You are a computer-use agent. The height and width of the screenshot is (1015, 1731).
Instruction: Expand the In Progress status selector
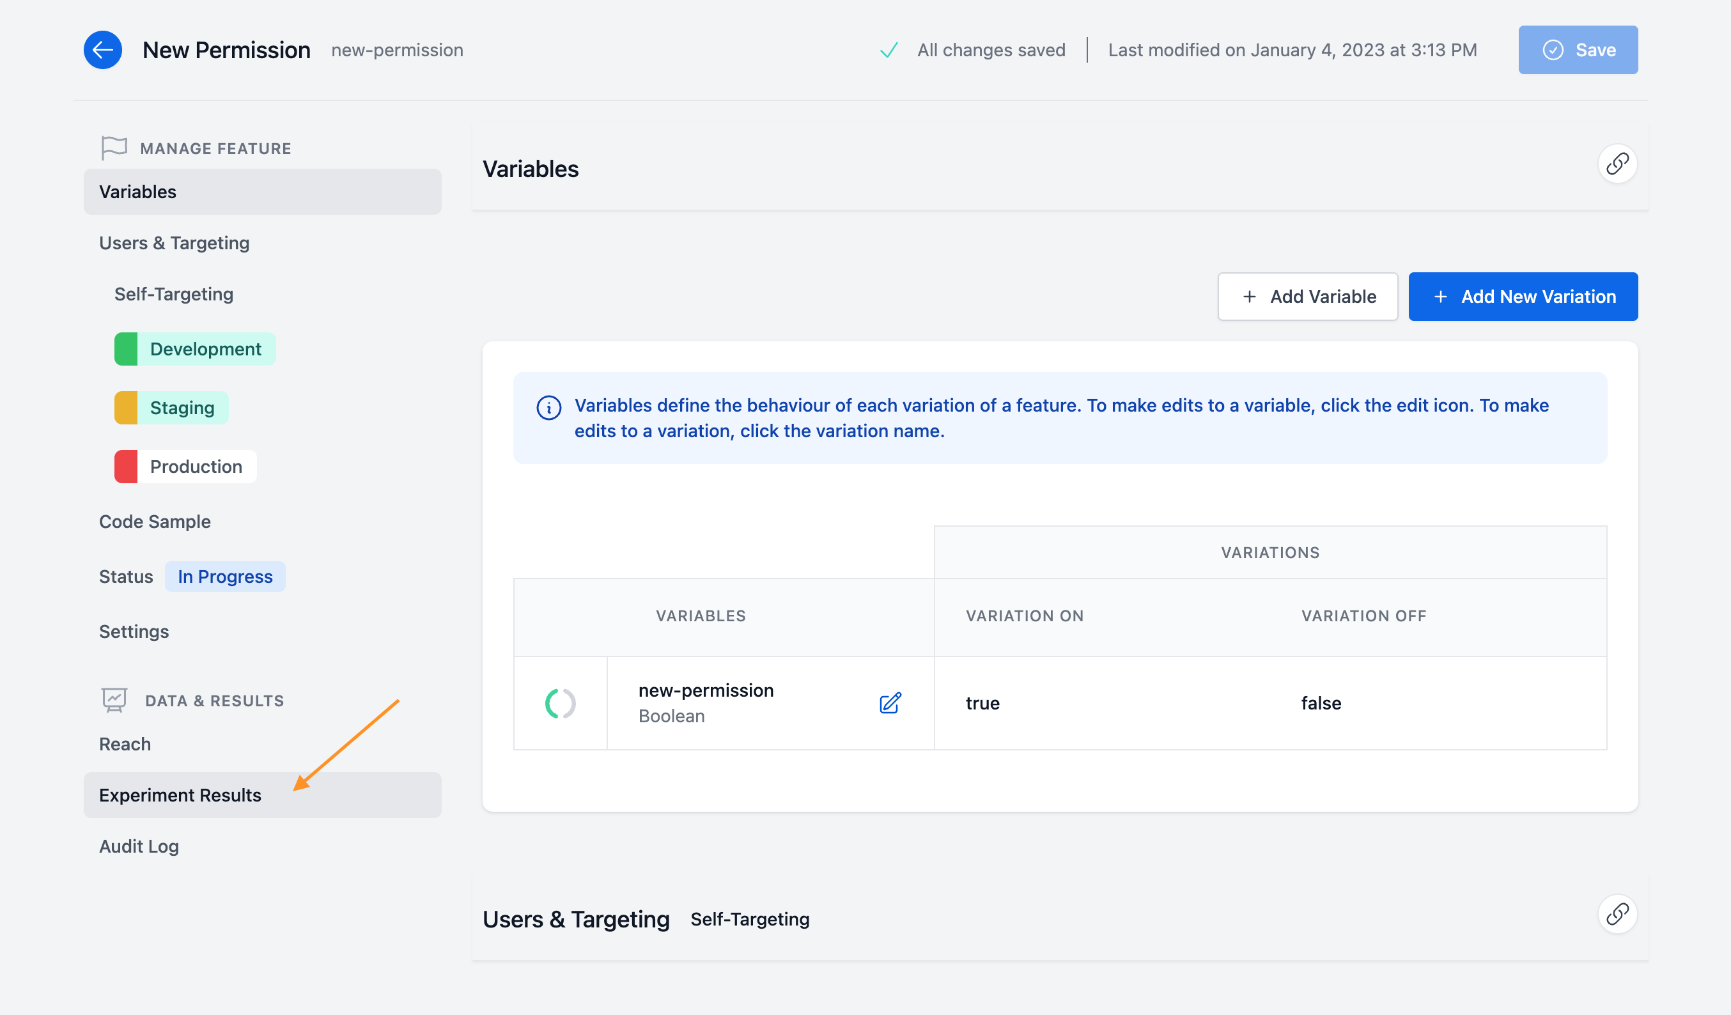click(224, 576)
